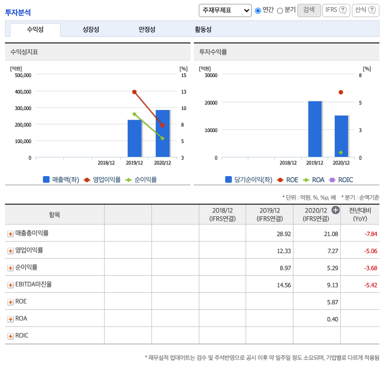Open the 산식 help button
386x366 pixels.
(x=365, y=10)
